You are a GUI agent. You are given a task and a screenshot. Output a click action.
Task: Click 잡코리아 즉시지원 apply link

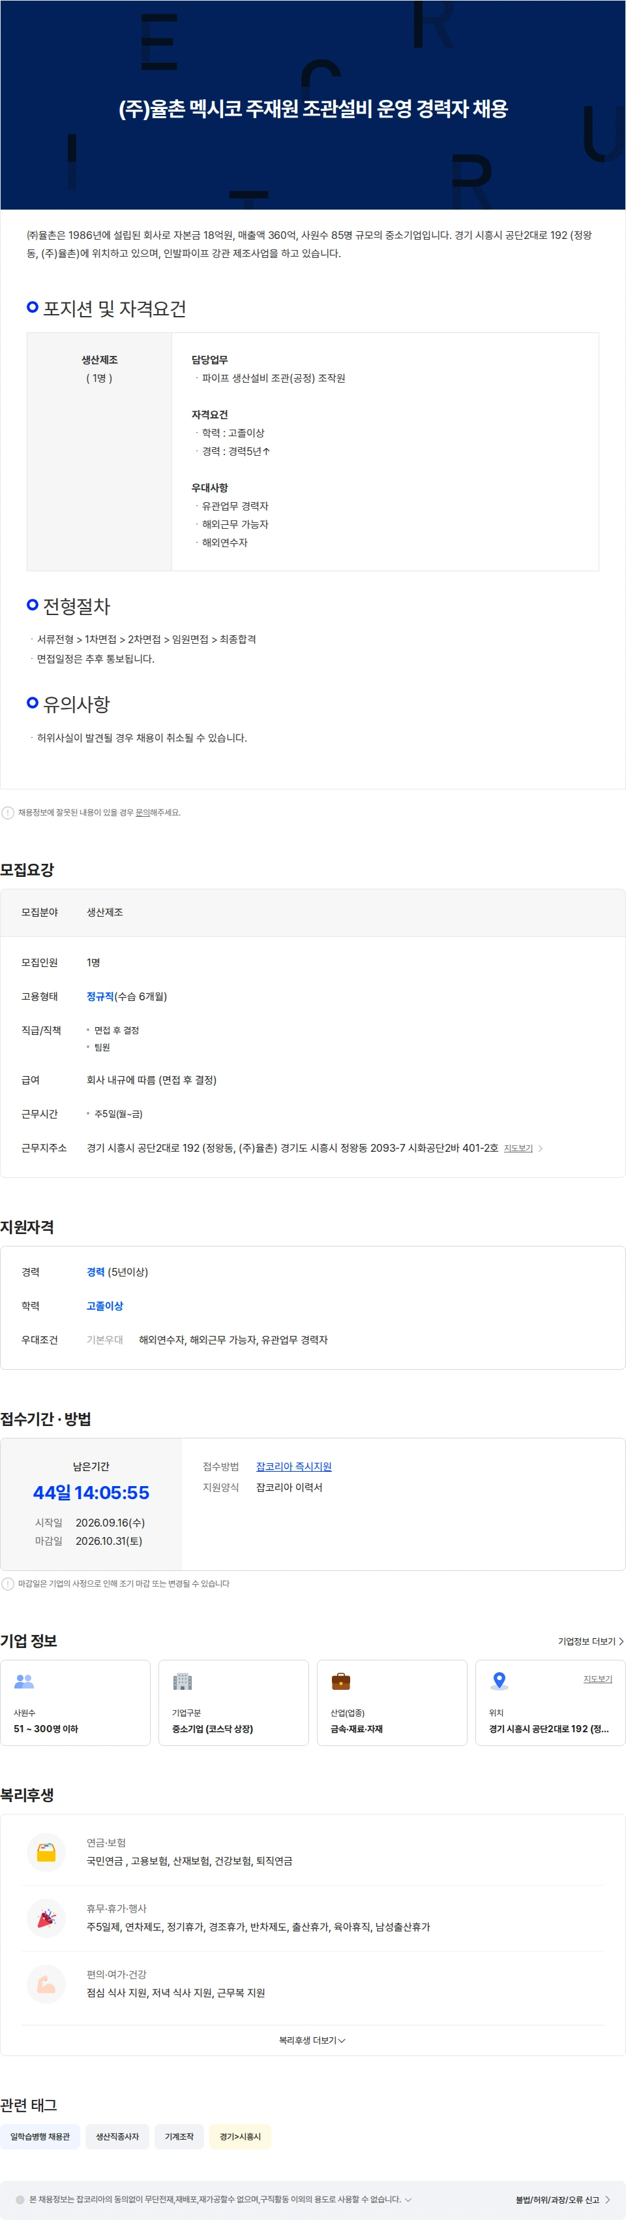[293, 1466]
